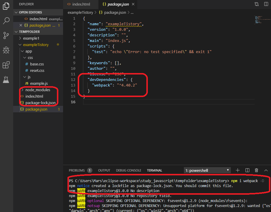Split the editor to the right

[x=266, y=4]
